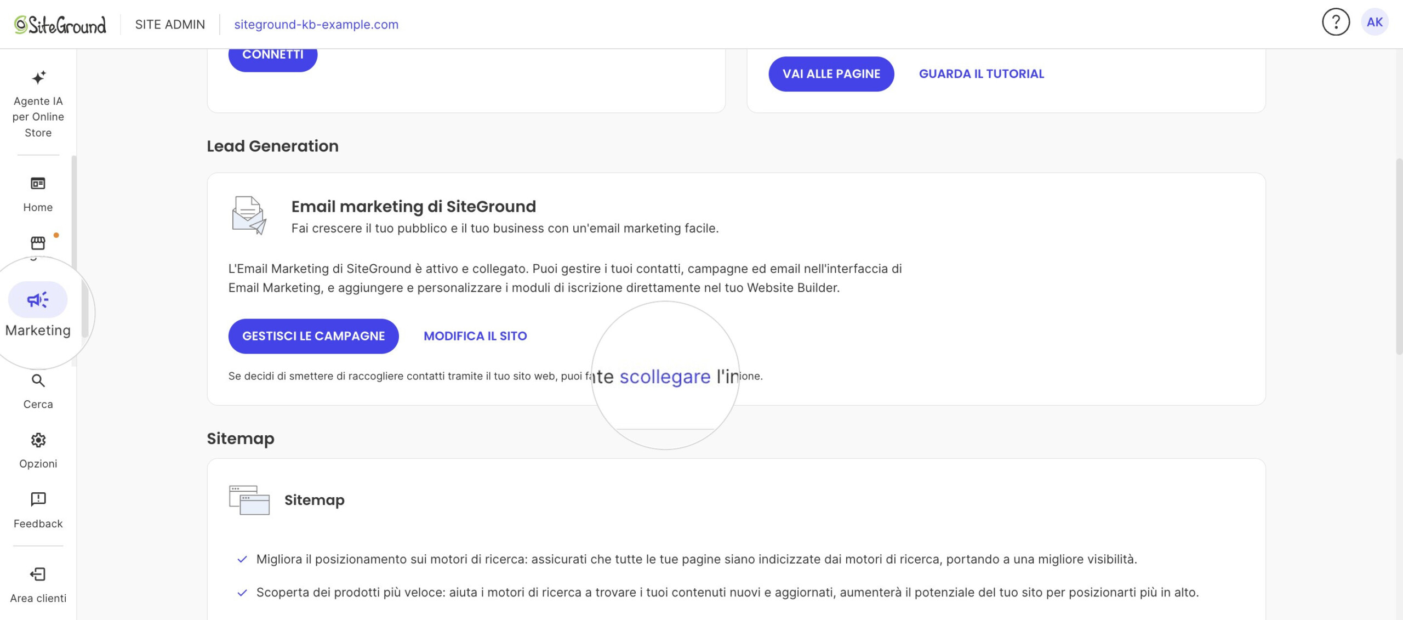Viewport: 1403px width, 620px height.
Task: Open the Agente IA per Online Store icon
Action: 38,78
